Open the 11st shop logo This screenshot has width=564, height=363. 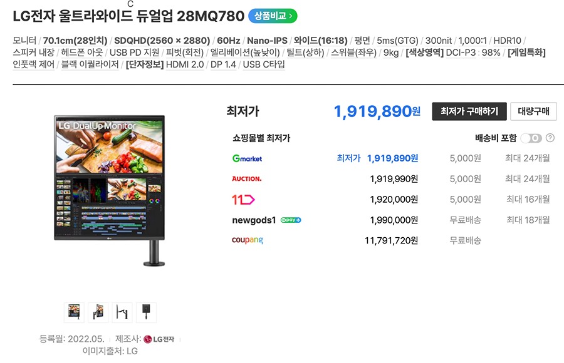pos(243,200)
